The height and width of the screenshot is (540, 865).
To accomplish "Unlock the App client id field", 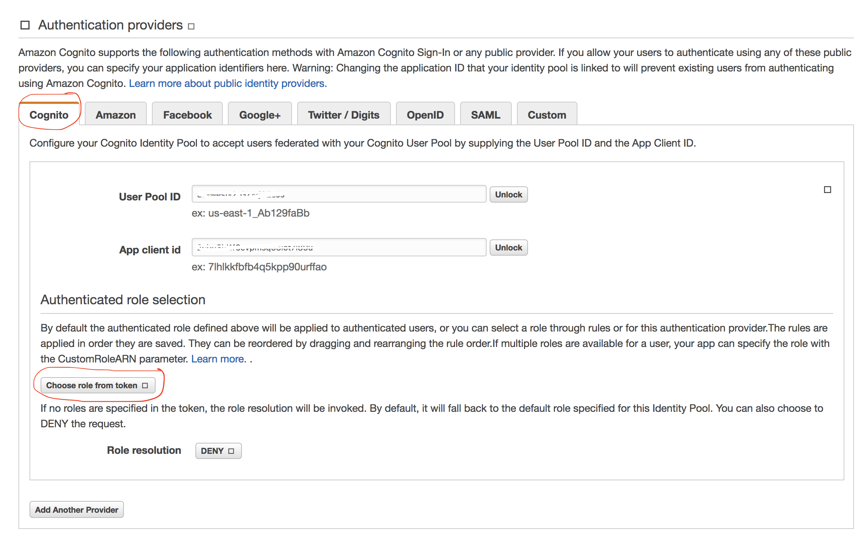I will tap(508, 247).
